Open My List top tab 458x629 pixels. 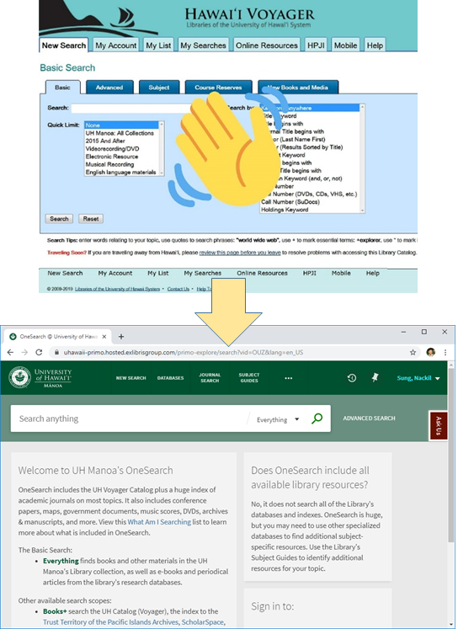click(x=158, y=45)
